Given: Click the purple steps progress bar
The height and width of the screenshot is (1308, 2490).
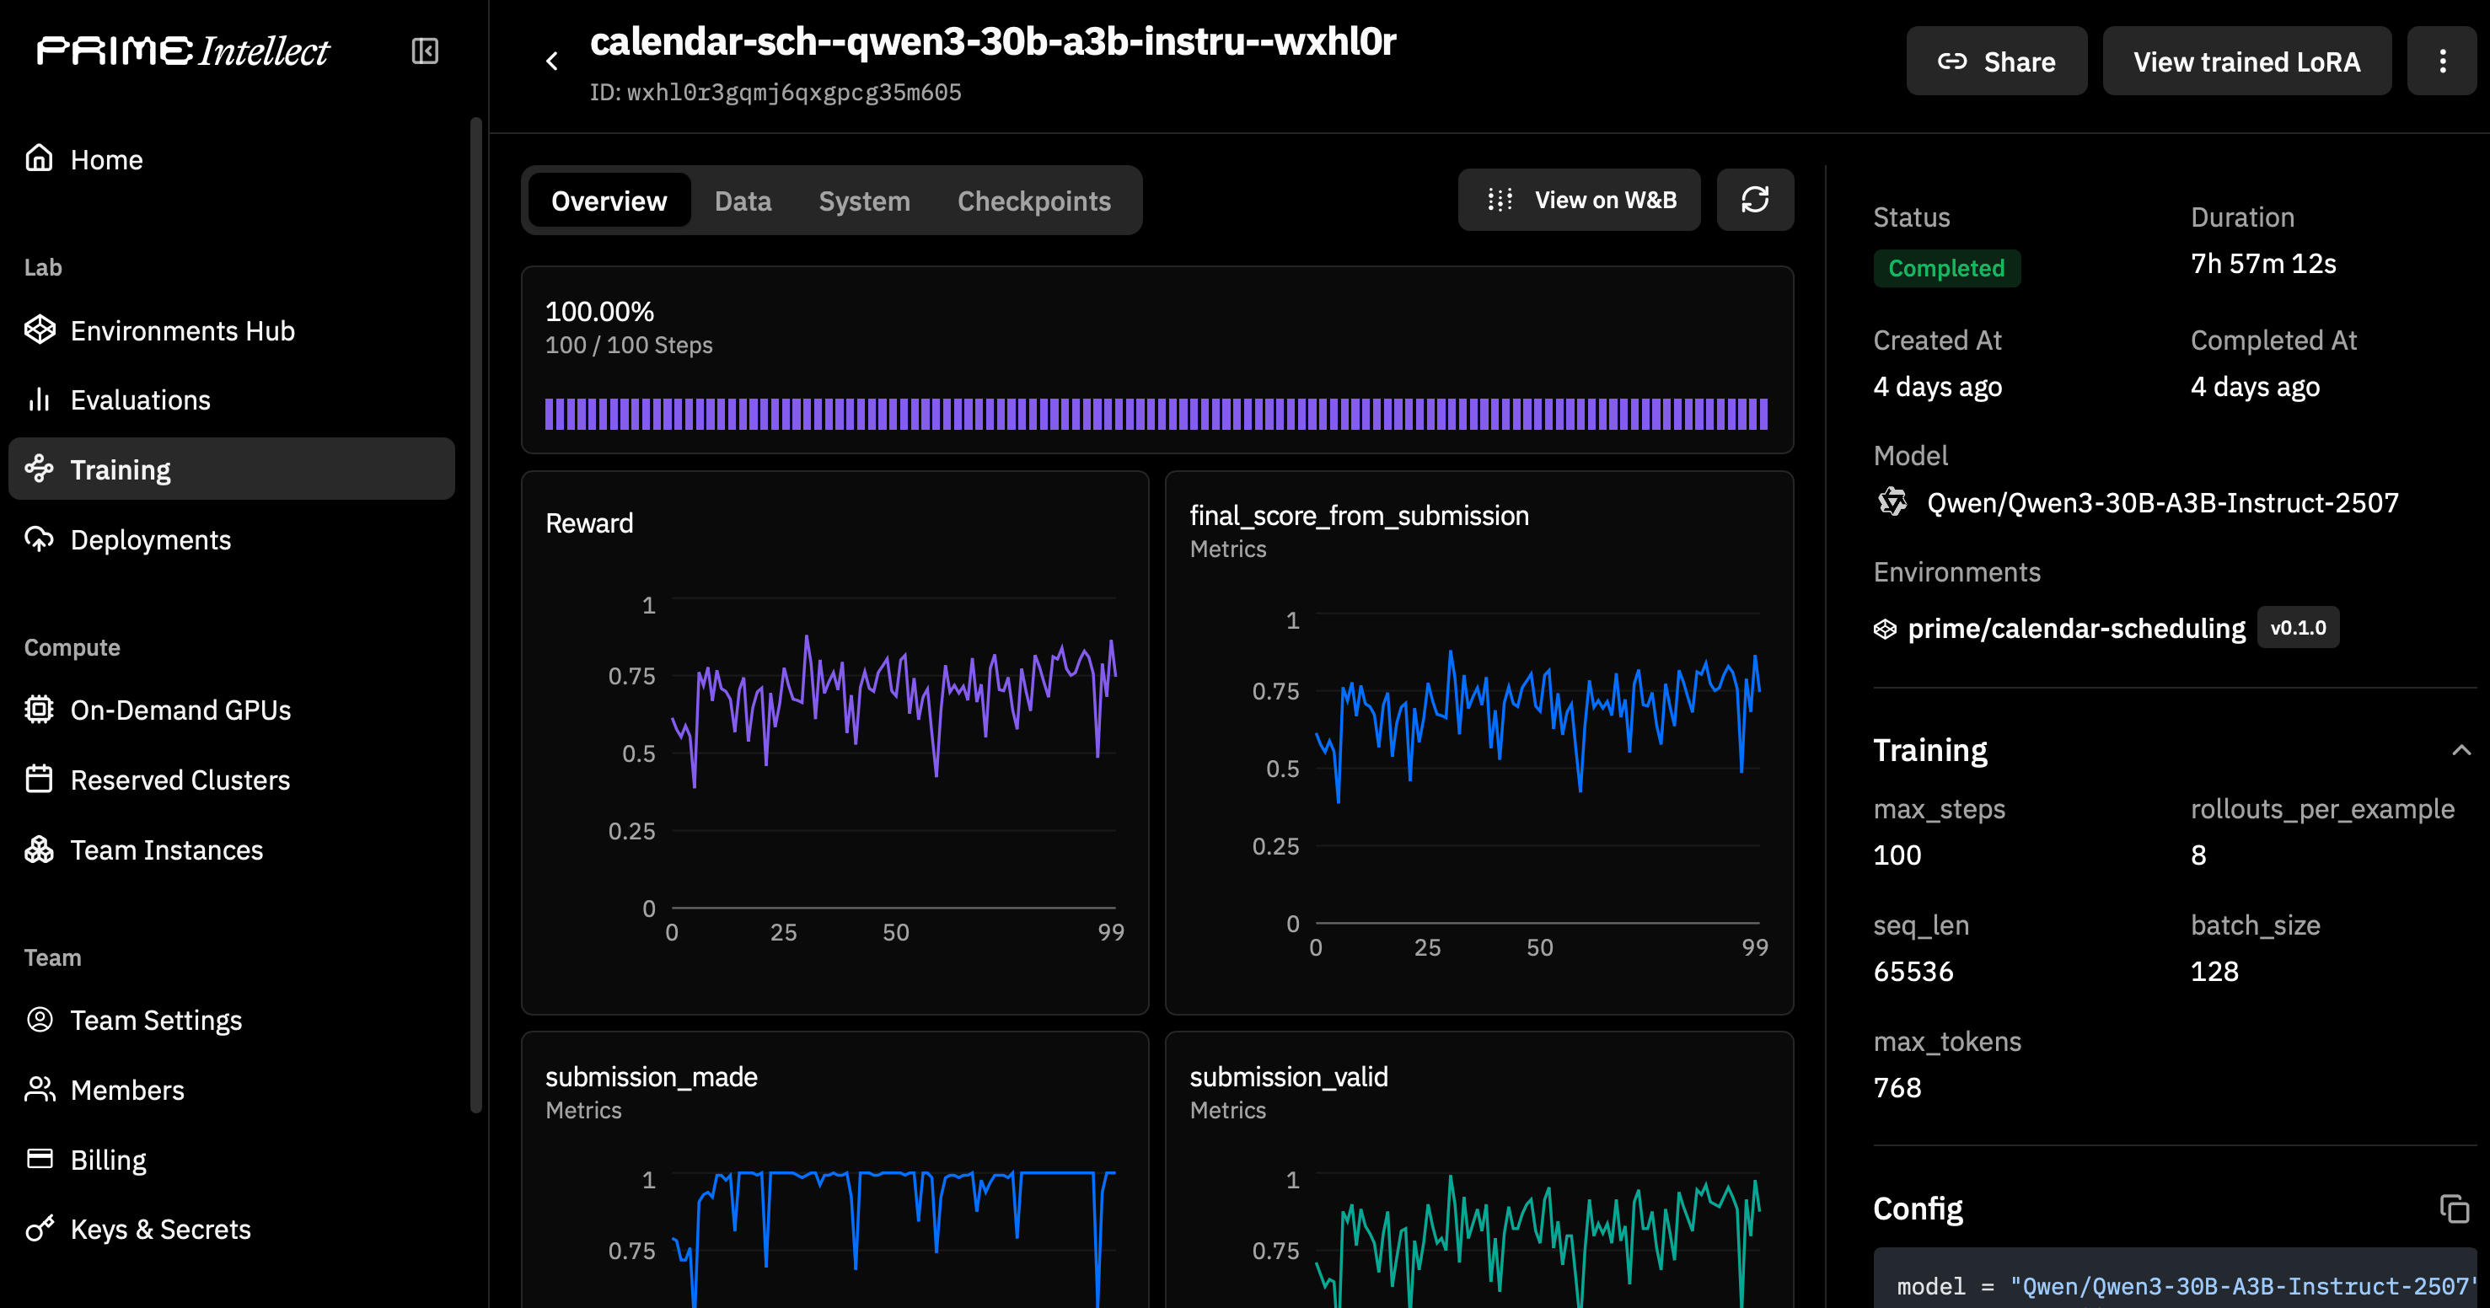Looking at the screenshot, I should point(1156,414).
